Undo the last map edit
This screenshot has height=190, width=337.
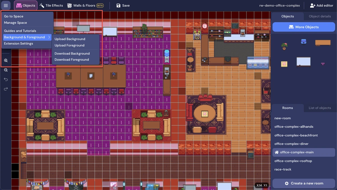point(6,79)
